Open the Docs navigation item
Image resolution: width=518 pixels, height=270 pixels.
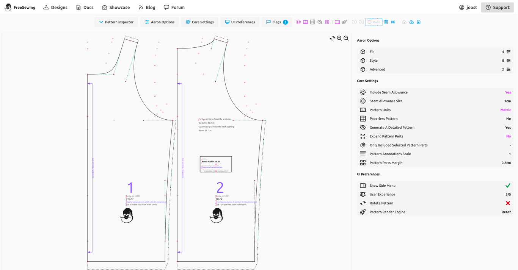coord(85,7)
